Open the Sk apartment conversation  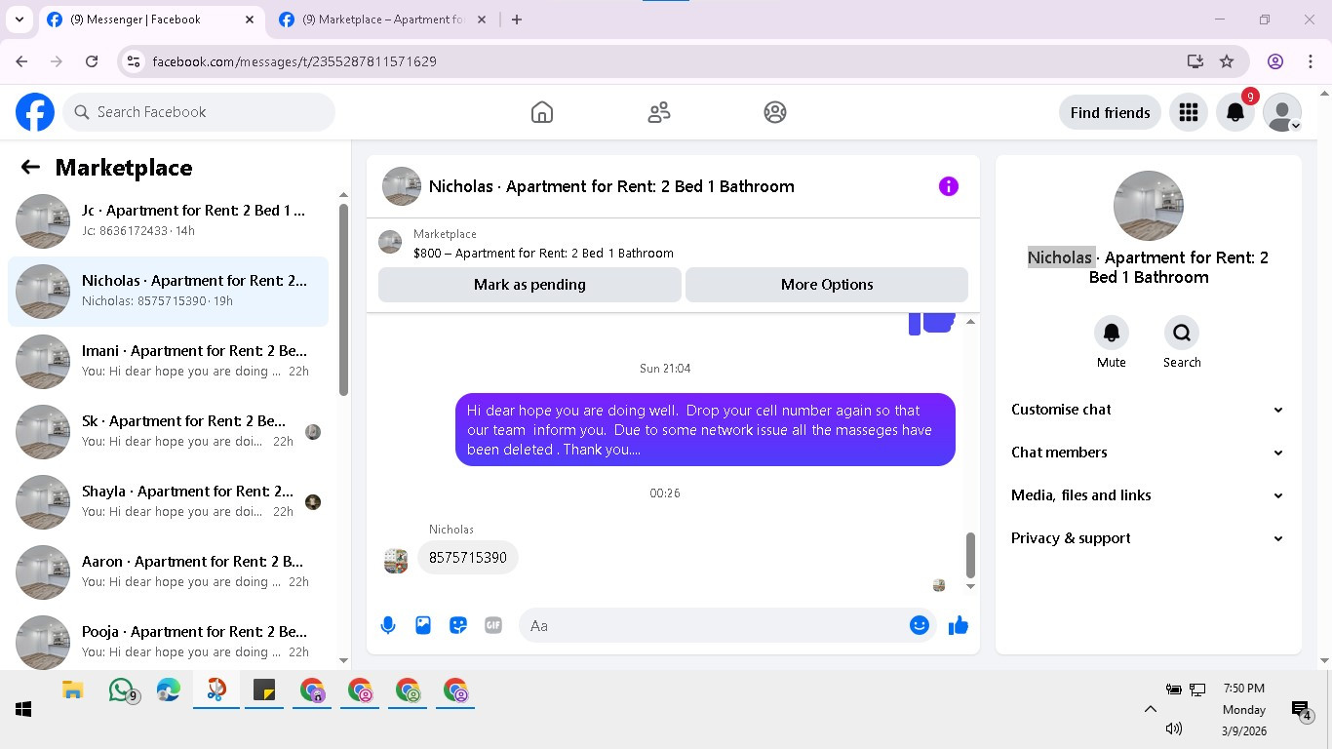point(168,431)
